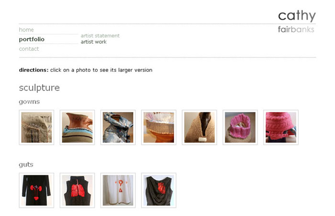Click the guts section heading
The image size is (335, 216).
[x=26, y=165]
